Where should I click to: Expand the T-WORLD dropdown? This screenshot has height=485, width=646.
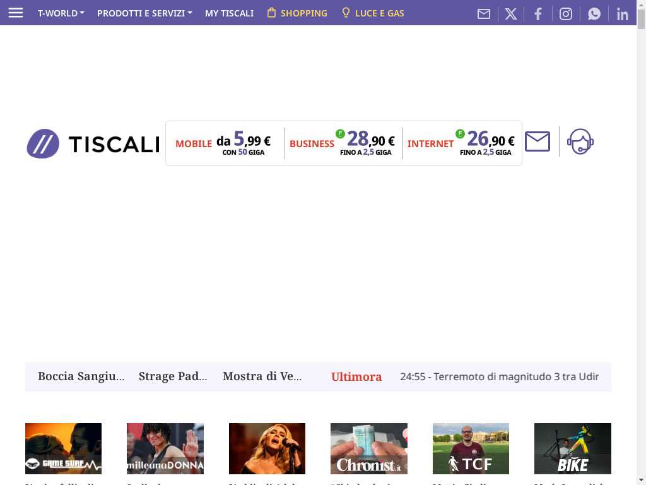pos(61,13)
